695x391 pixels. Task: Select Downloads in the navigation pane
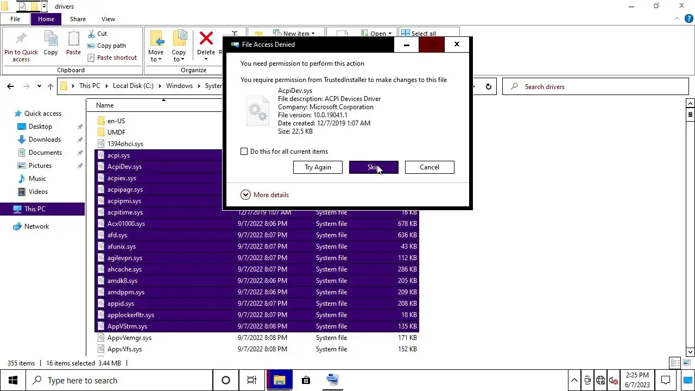pos(45,140)
